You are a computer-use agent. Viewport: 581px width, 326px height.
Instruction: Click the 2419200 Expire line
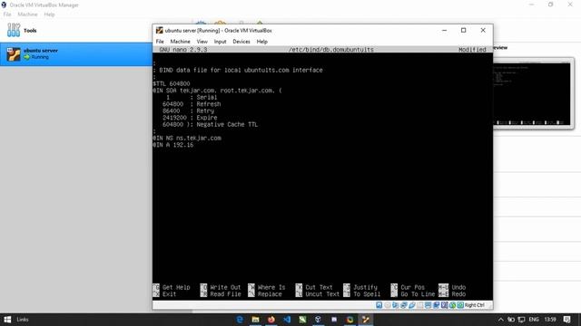point(190,118)
